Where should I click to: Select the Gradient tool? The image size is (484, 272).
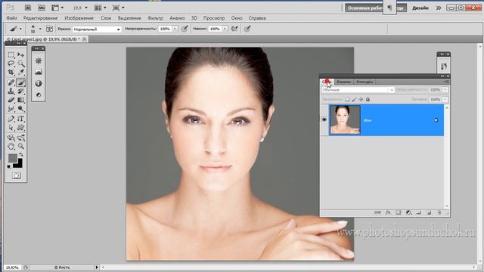tap(20, 100)
